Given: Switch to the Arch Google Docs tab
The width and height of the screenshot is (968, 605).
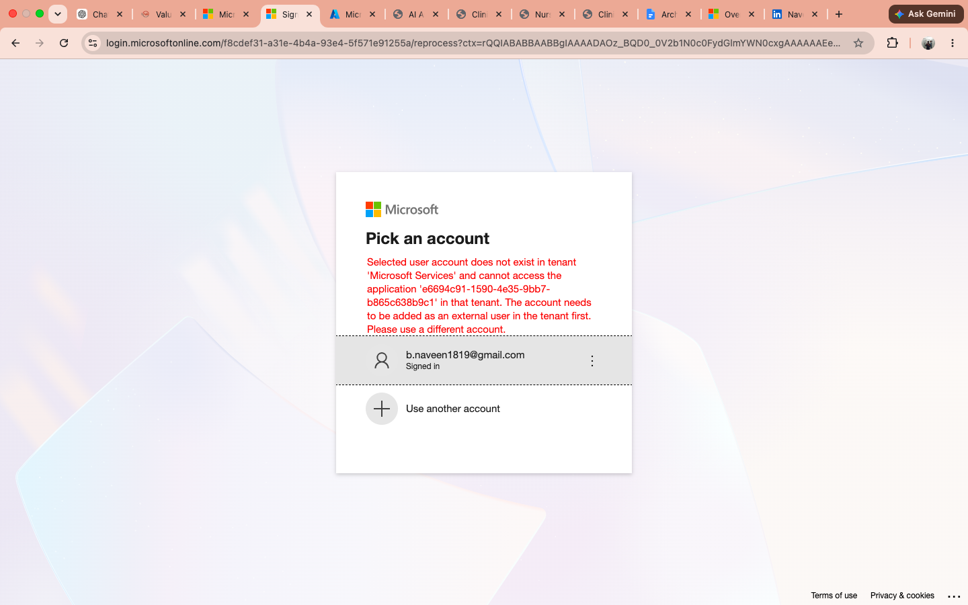Looking at the screenshot, I should (x=669, y=14).
